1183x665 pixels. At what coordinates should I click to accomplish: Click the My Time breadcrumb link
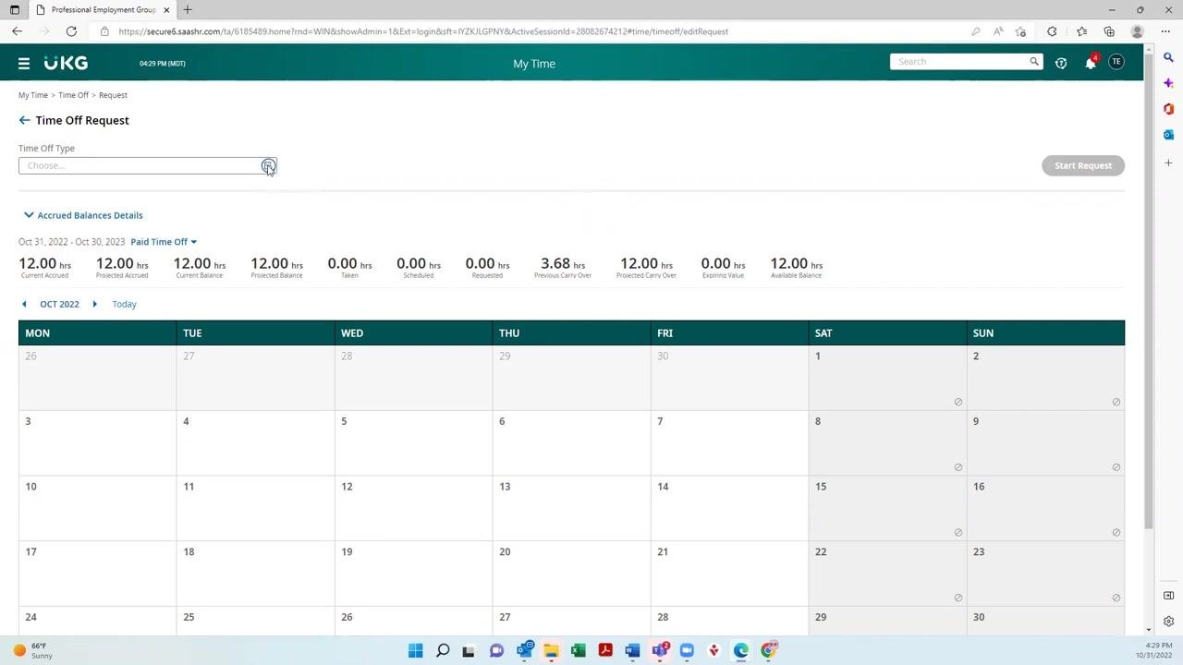33,95
